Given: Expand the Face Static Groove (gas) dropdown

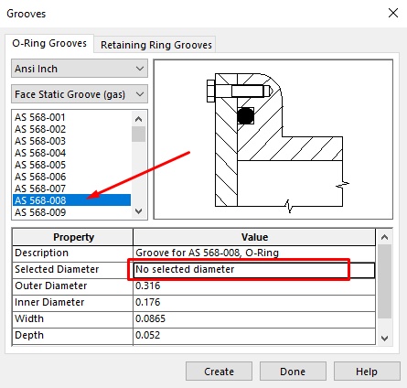Looking at the screenshot, I should pyautogui.click(x=80, y=94).
